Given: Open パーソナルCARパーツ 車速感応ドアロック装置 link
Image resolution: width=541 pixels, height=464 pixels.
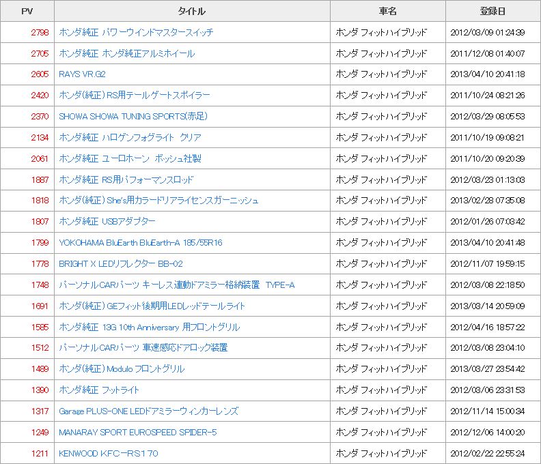Looking at the screenshot, I should (x=143, y=347).
